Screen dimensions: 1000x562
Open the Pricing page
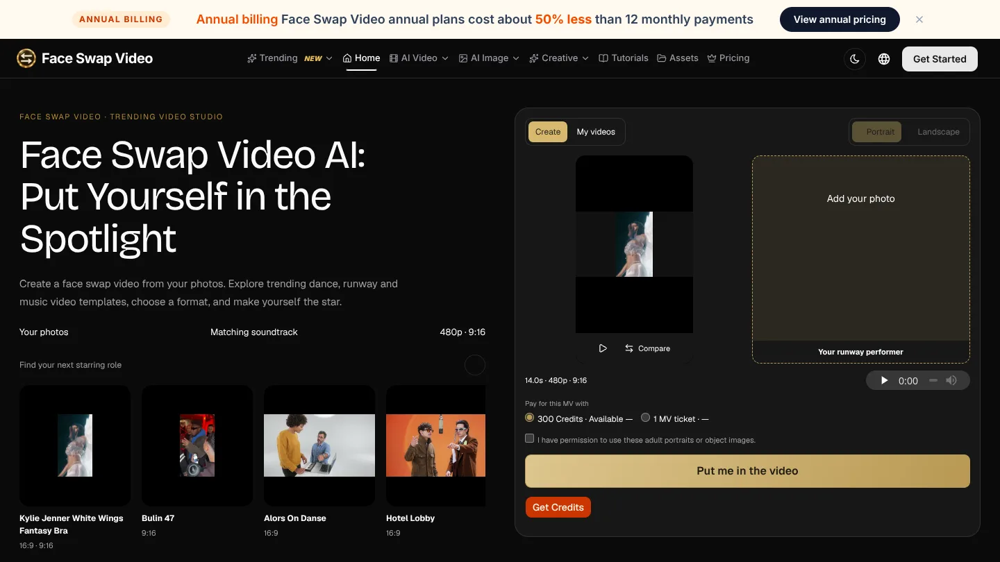point(728,58)
